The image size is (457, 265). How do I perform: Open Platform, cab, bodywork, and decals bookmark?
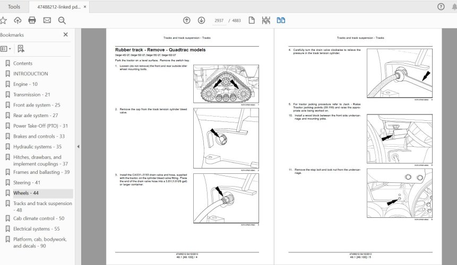tap(40, 243)
